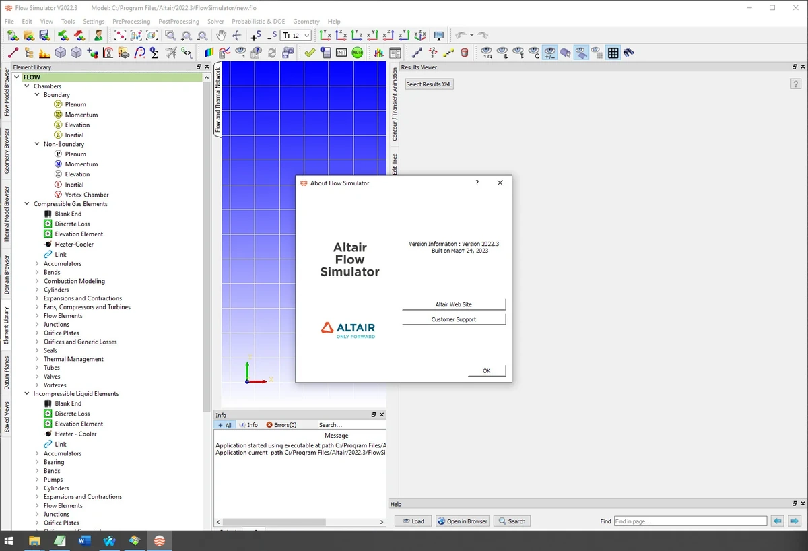Toggle the eye 123 numbering visibility

(486, 52)
